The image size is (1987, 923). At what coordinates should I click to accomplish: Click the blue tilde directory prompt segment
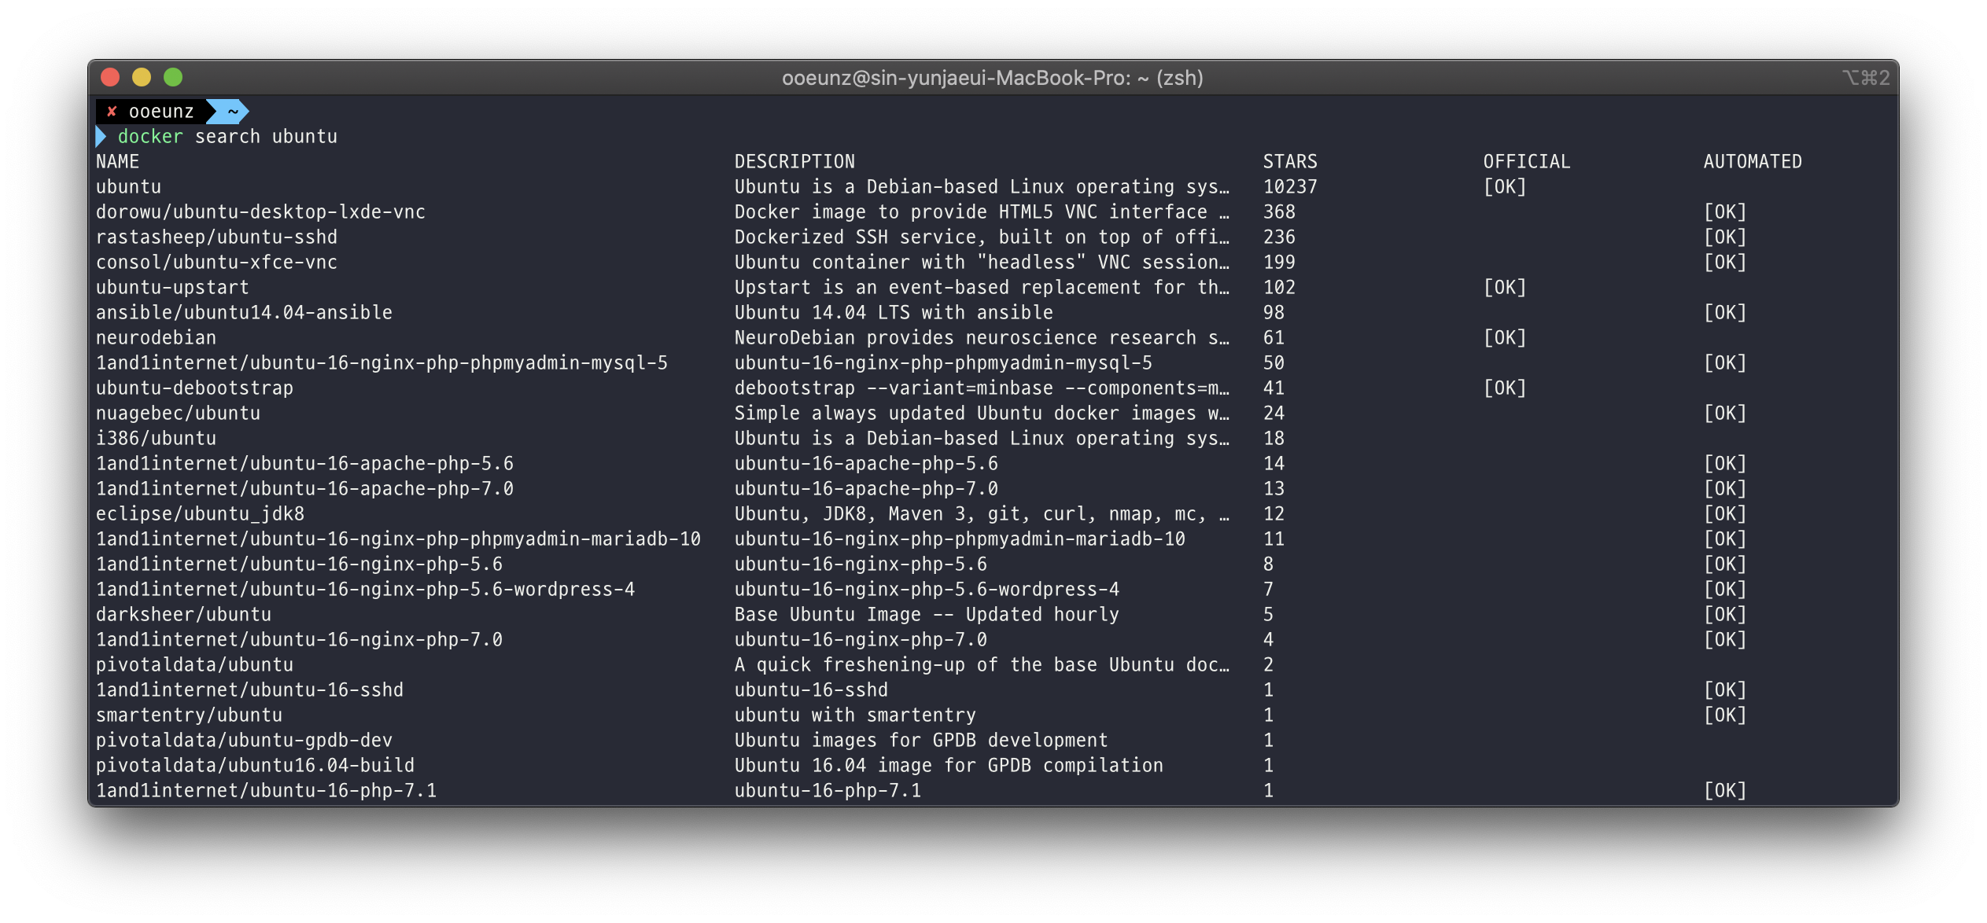pos(232,112)
